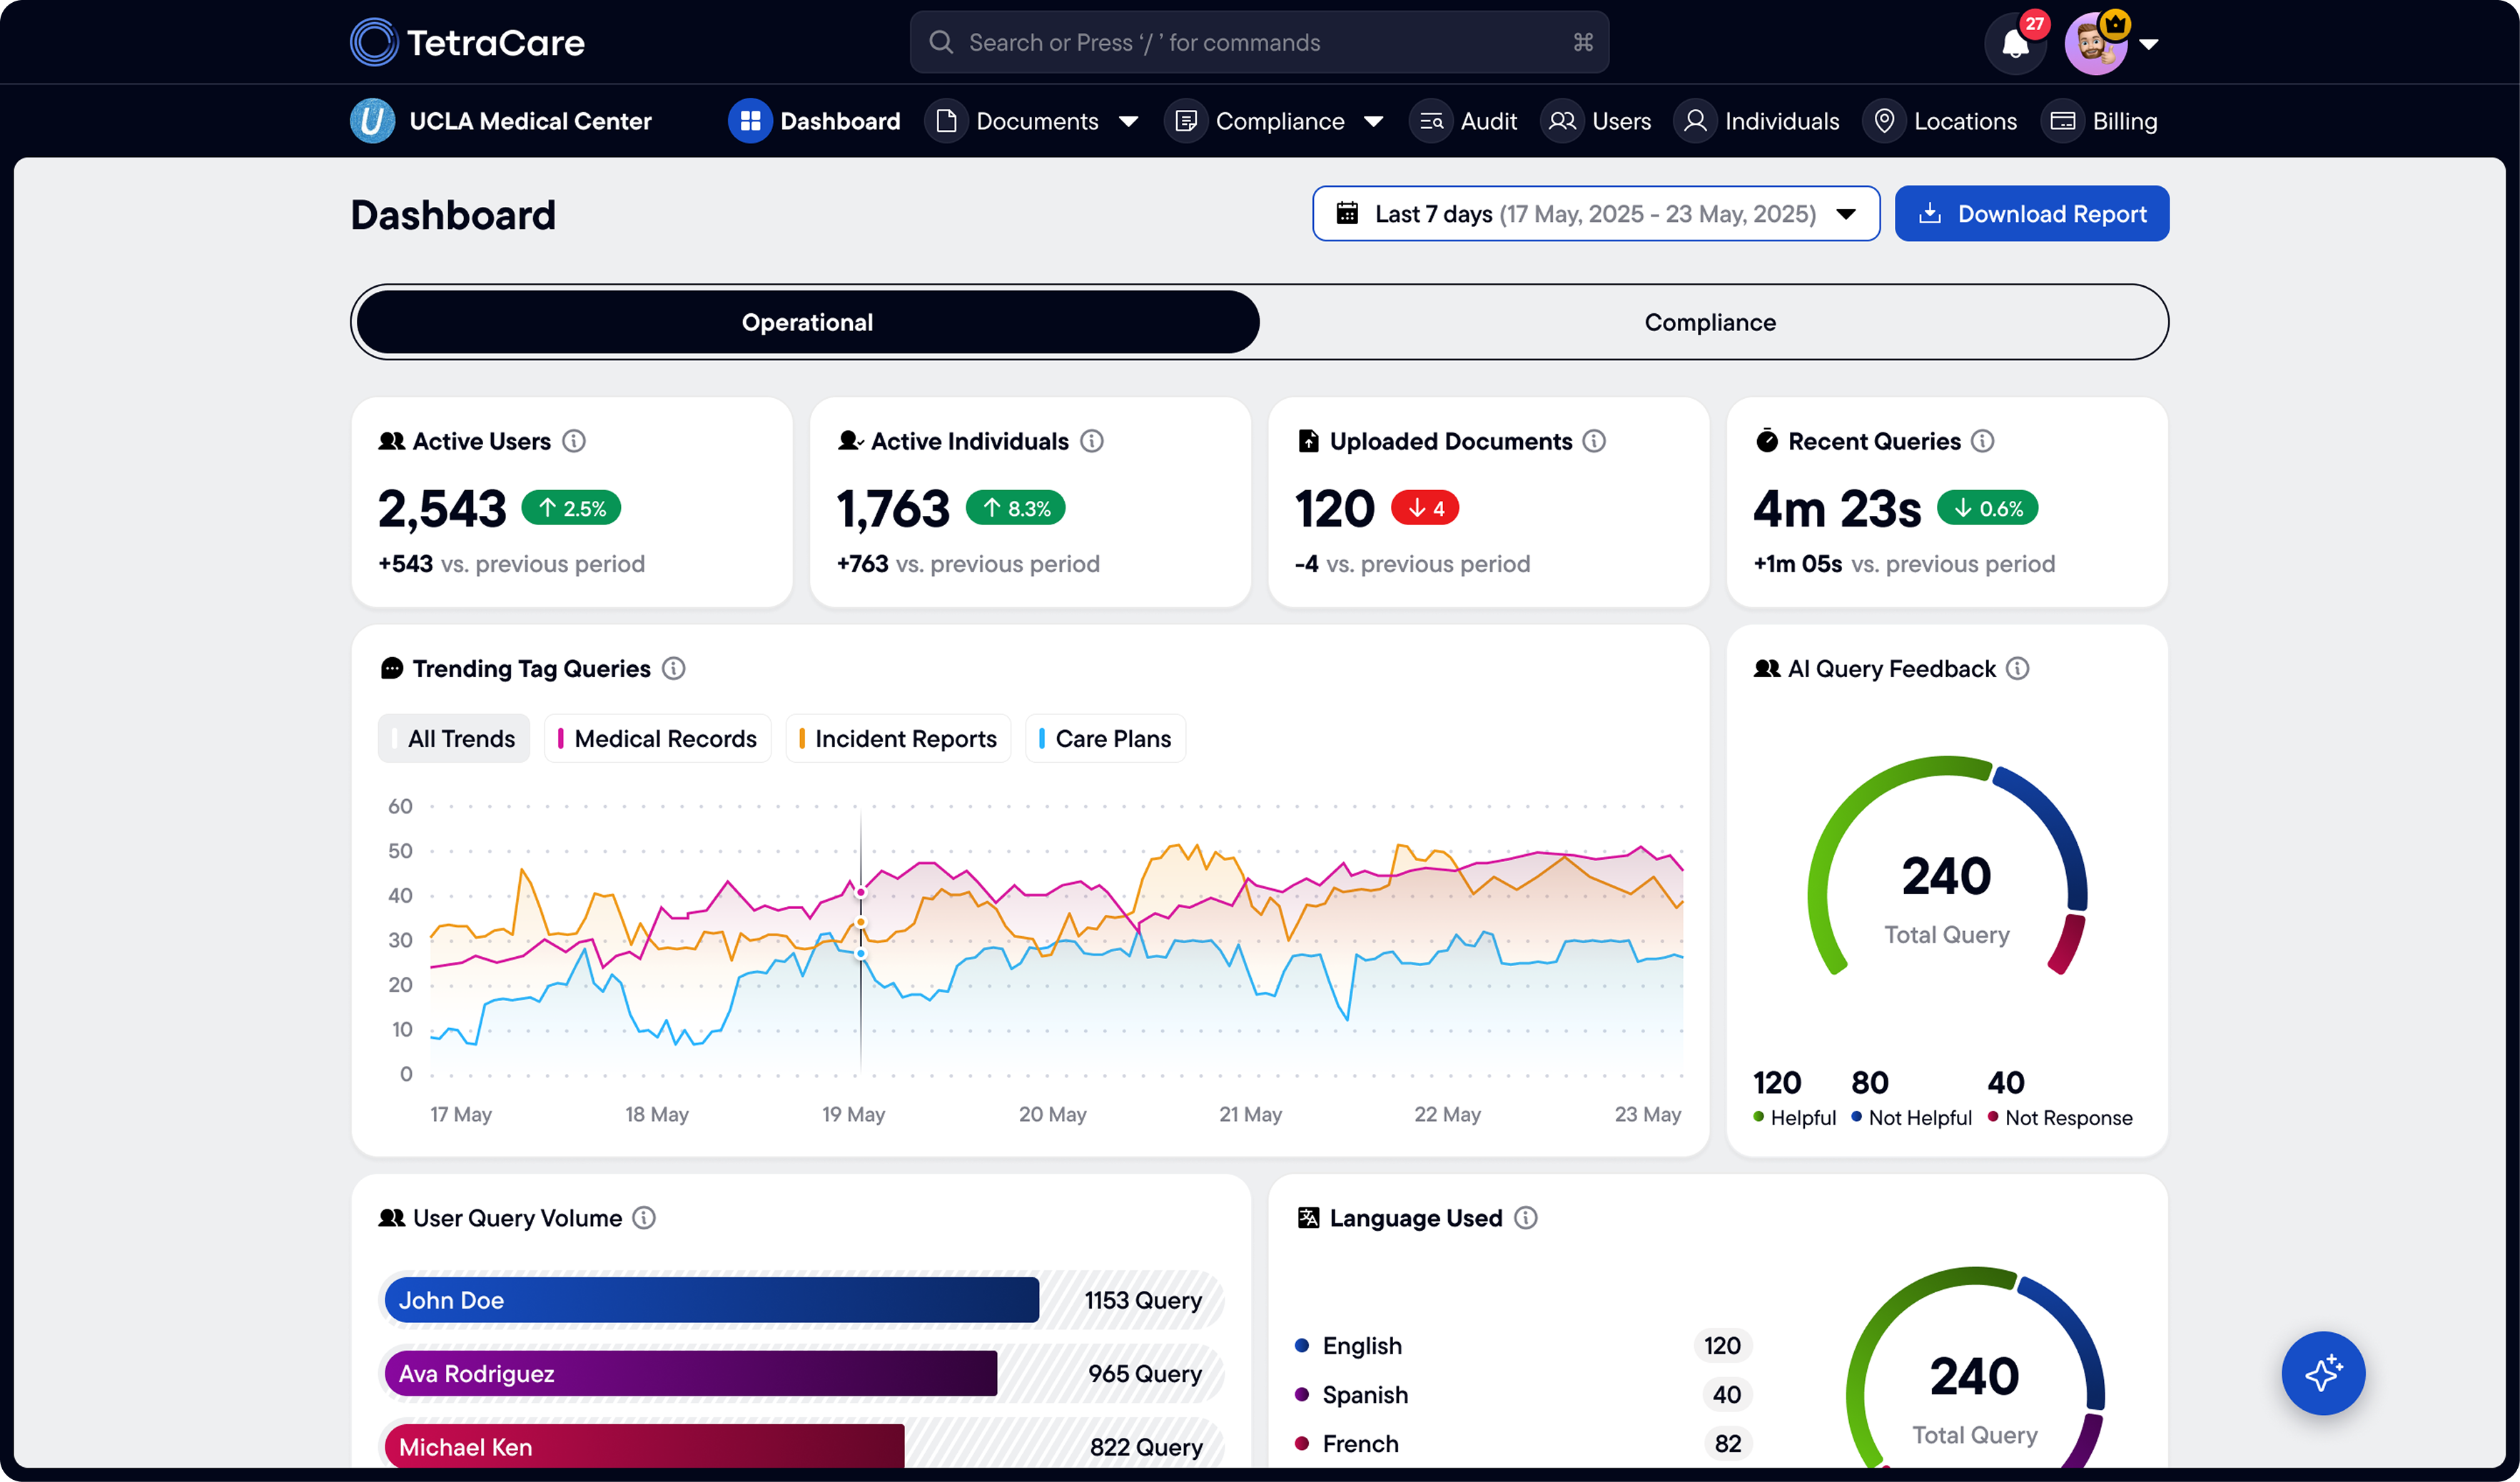The height and width of the screenshot is (1482, 2520).
Task: Click the Audit nav icon
Action: coord(1431,121)
